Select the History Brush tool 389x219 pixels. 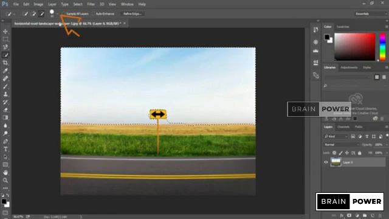point(5,102)
